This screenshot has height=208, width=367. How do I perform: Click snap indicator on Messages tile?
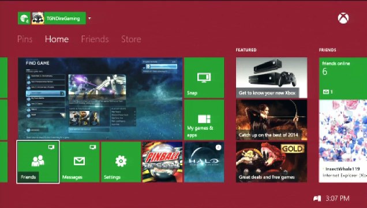pos(93,147)
